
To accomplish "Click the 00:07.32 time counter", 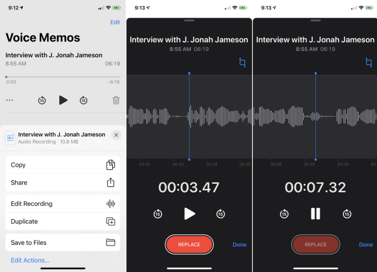I will click(315, 187).
